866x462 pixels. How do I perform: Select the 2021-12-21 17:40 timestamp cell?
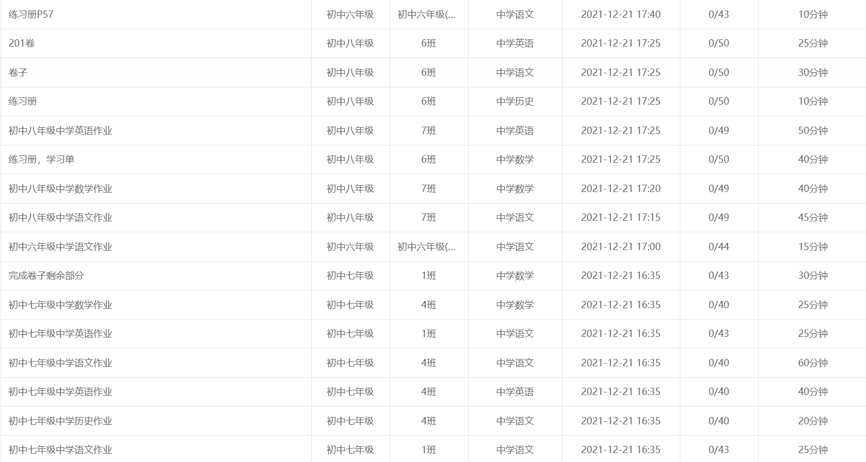pos(621,15)
